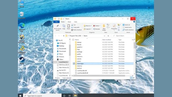Open Task View on taskbar
172x97 pixels.
[x=70, y=96]
